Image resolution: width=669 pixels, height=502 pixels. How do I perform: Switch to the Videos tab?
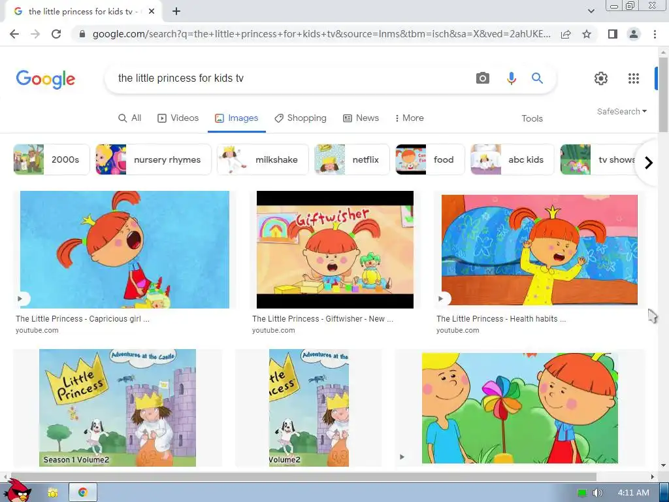point(178,118)
